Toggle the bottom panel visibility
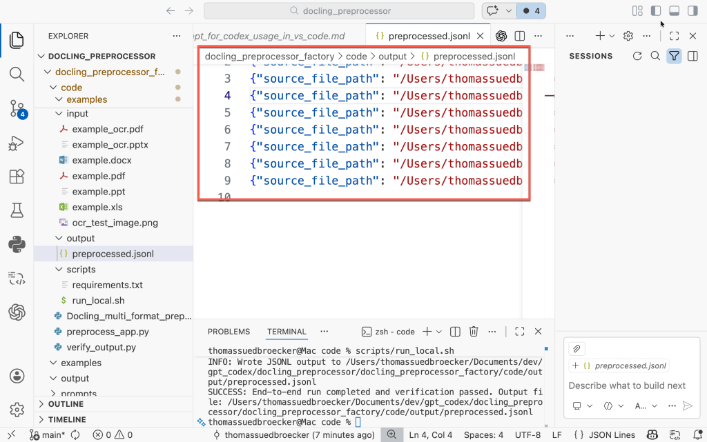 point(674,11)
